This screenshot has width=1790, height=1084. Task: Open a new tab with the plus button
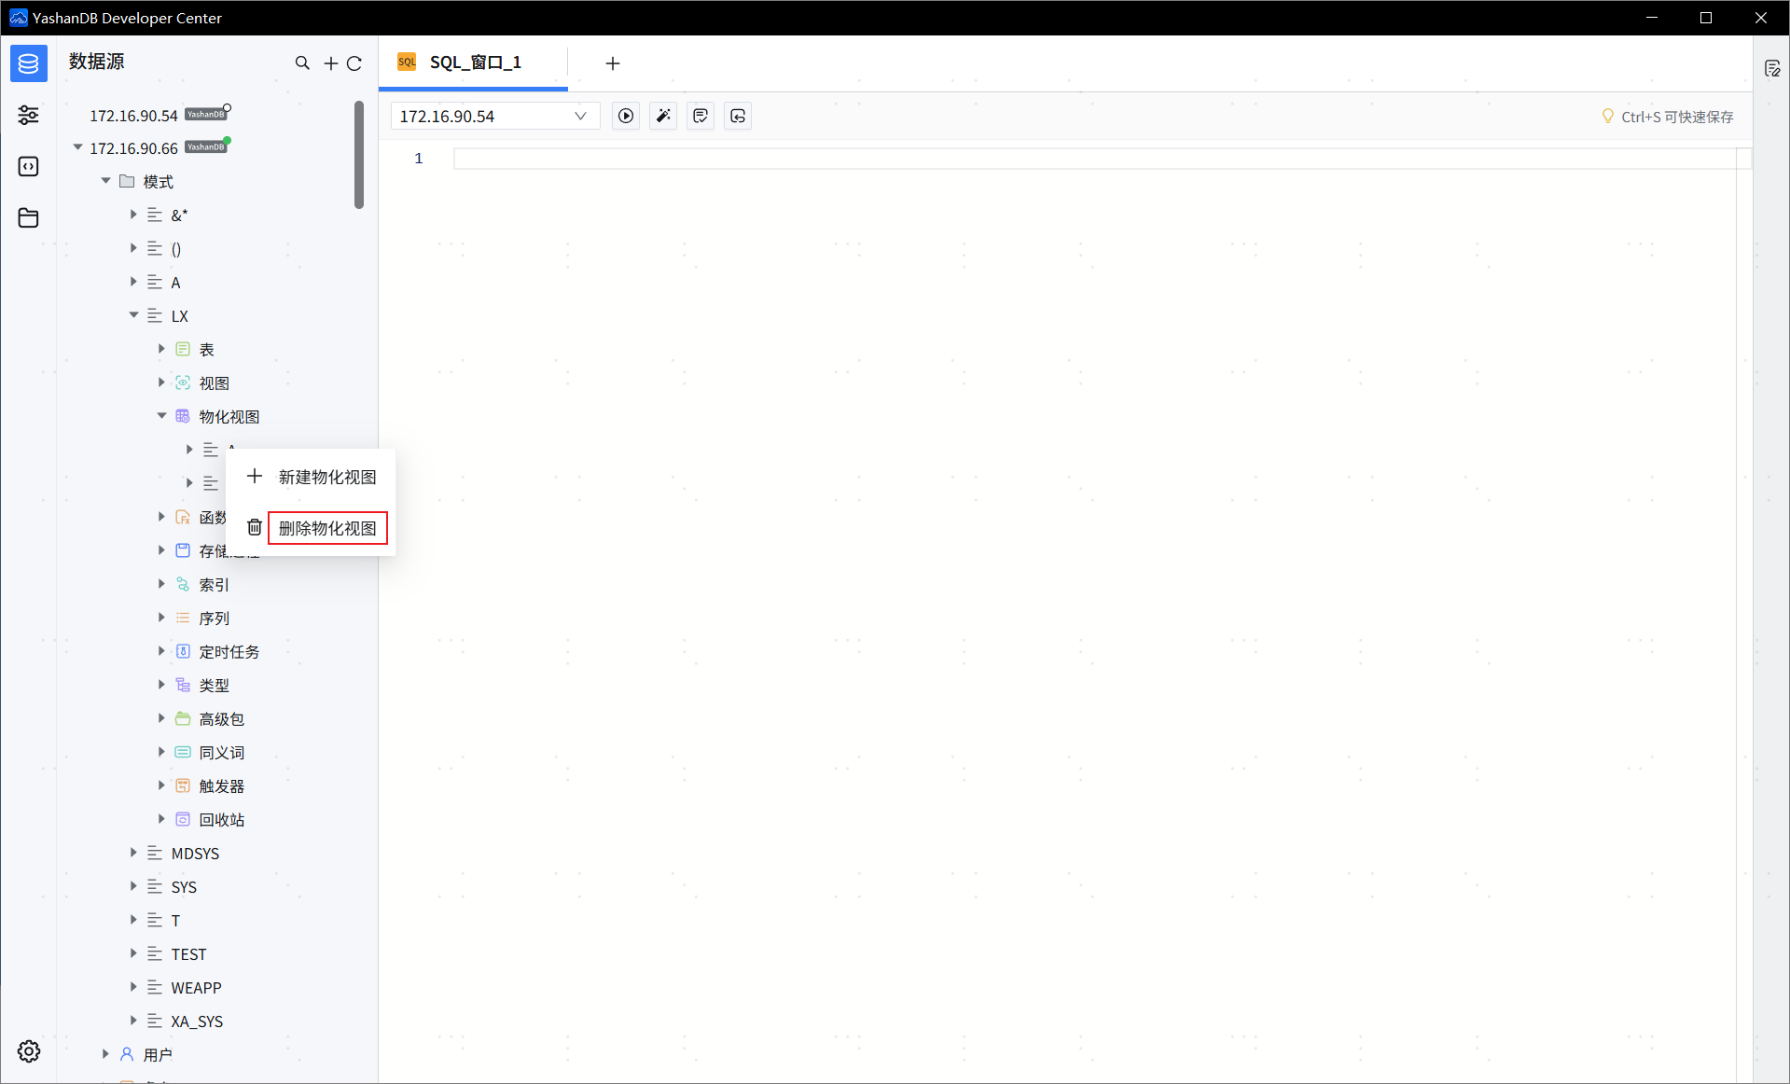click(x=612, y=63)
